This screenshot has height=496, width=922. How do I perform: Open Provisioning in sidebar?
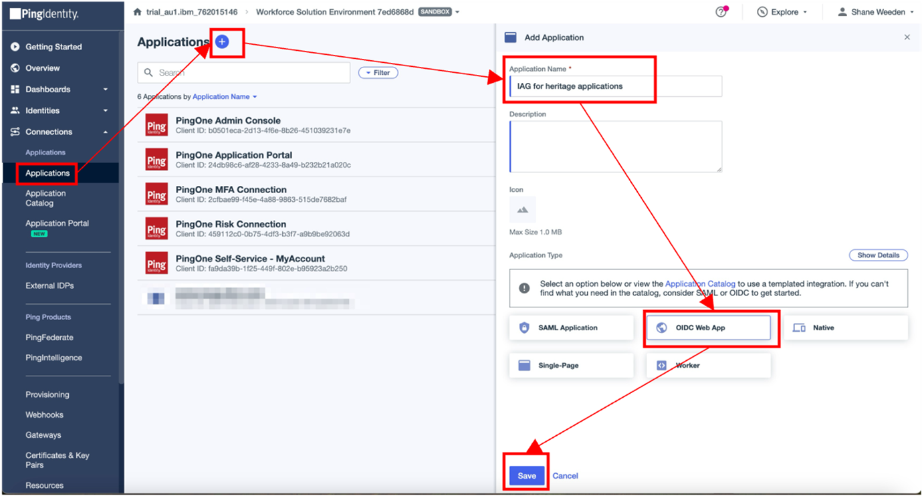(47, 394)
